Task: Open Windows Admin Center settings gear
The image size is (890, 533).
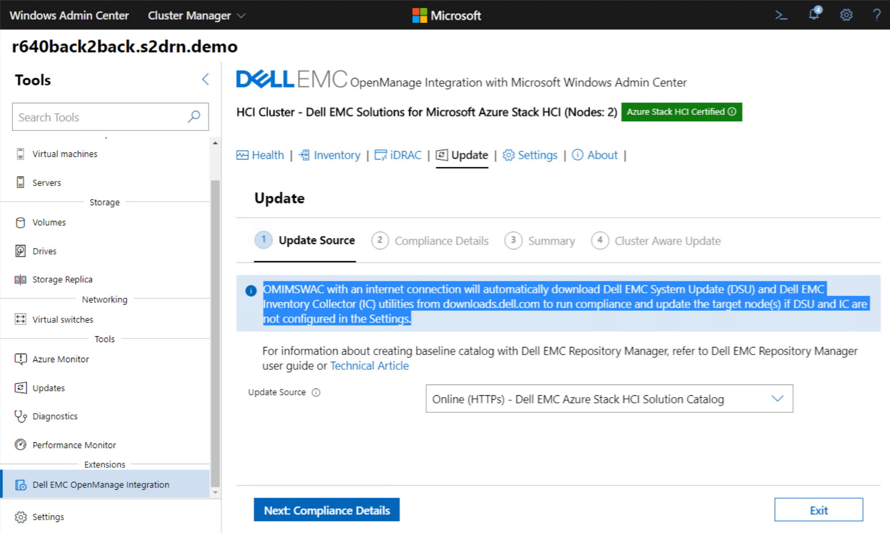Action: [846, 15]
